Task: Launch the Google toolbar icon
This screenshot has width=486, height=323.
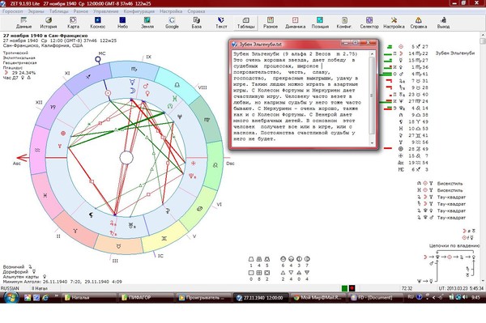Action: click(x=172, y=23)
